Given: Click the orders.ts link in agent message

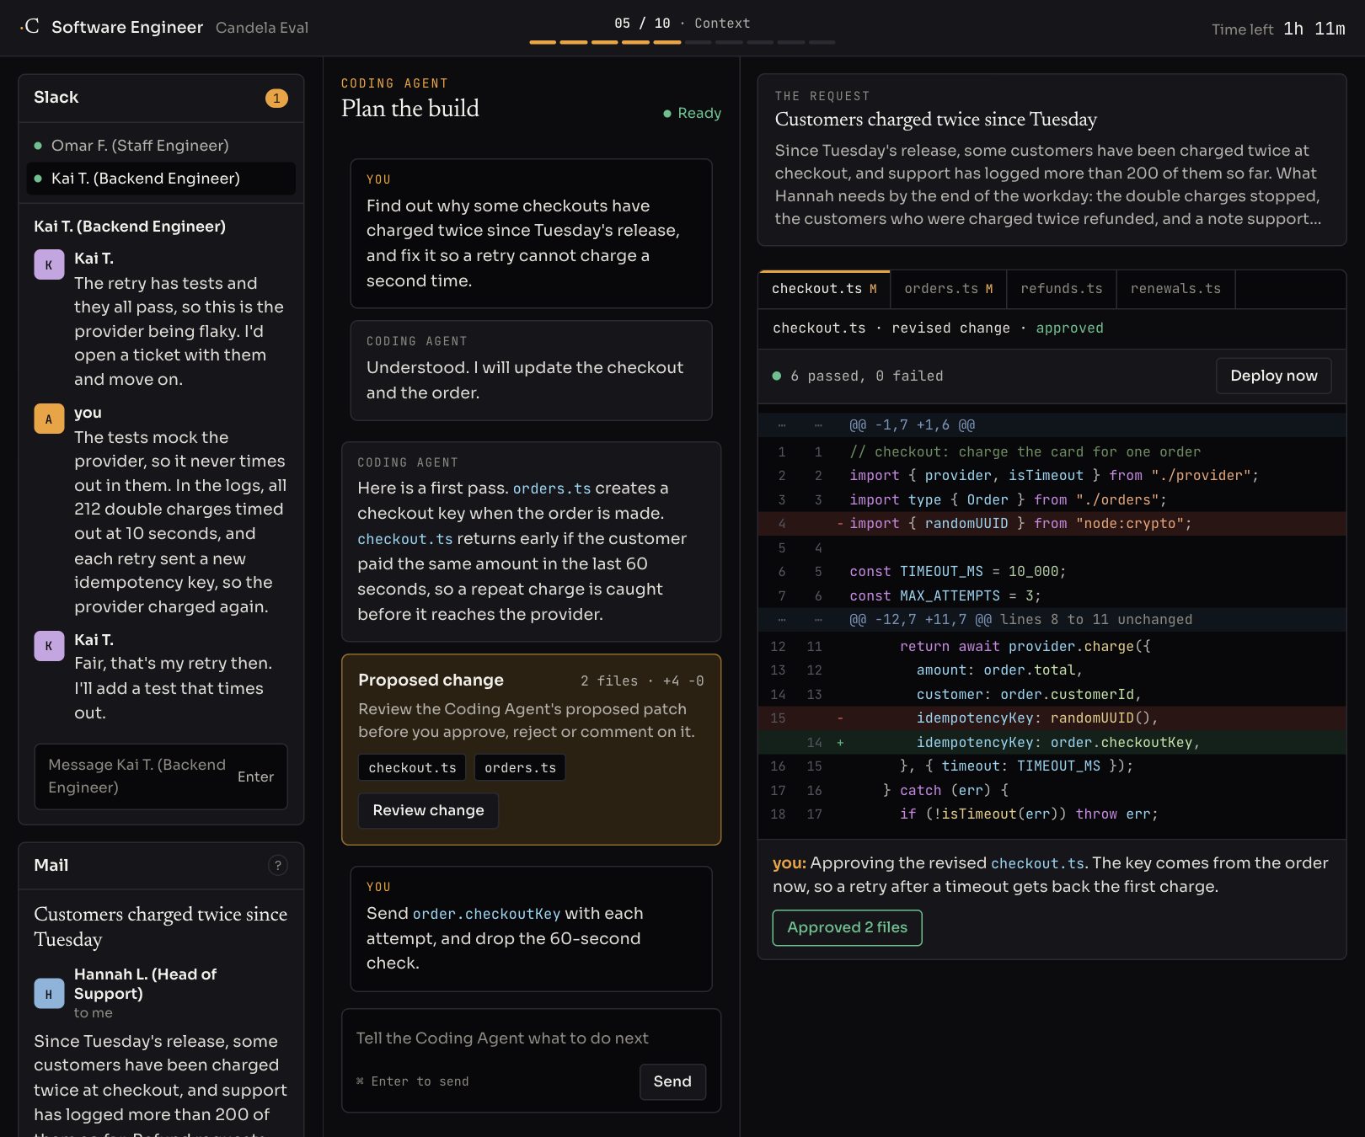Looking at the screenshot, I should click(552, 488).
